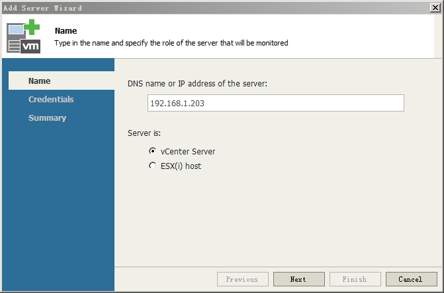Click the 'Server is:' label

tap(144, 133)
